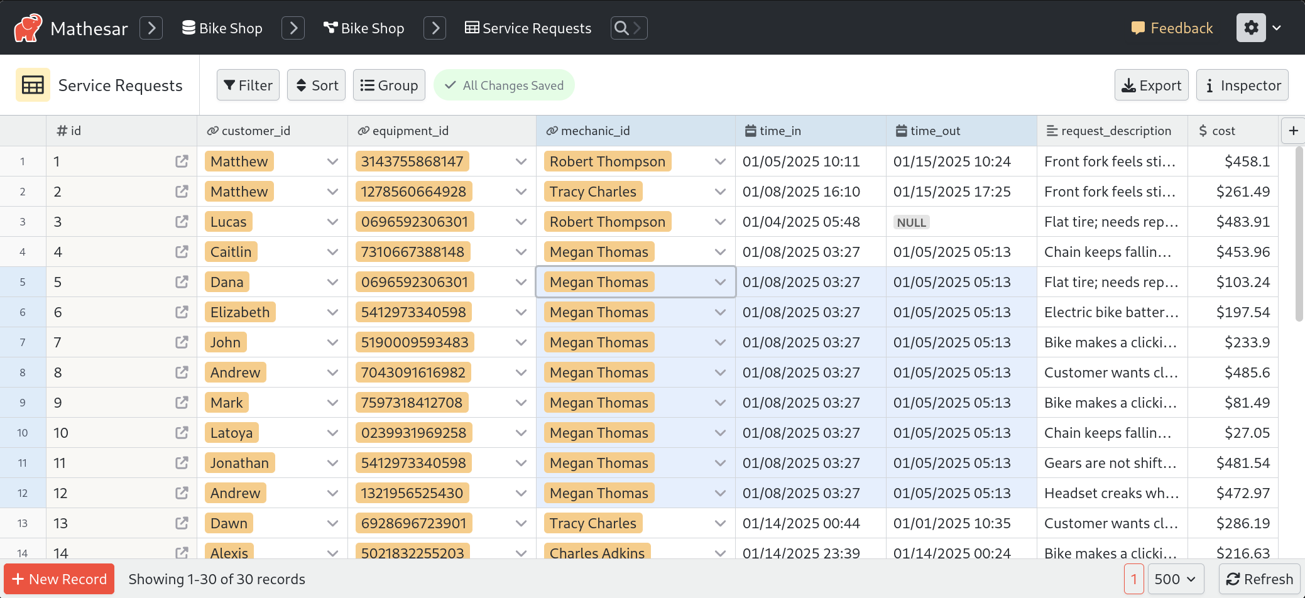Open the settings gear menu
The image size is (1305, 598).
click(x=1251, y=28)
